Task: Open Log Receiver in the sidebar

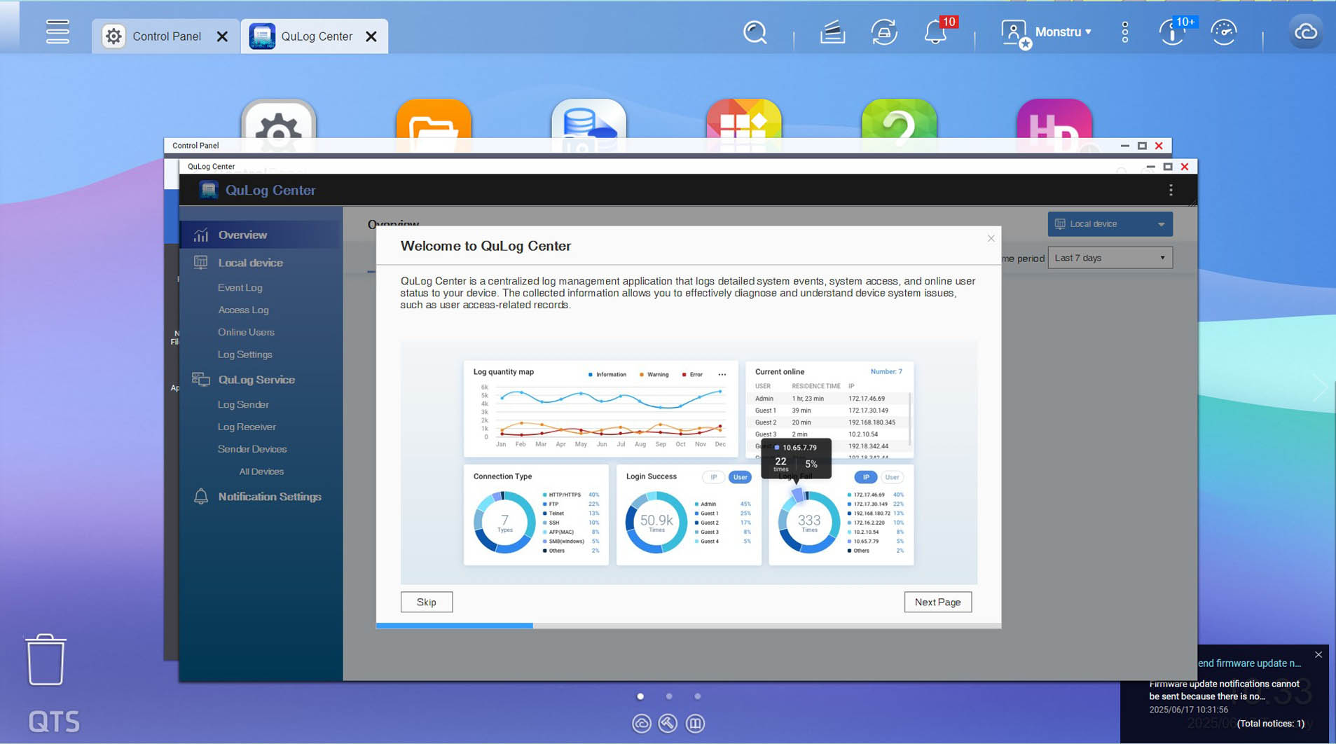Action: click(247, 427)
